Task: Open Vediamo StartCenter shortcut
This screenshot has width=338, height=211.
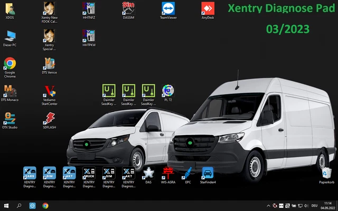Action: tap(49, 95)
